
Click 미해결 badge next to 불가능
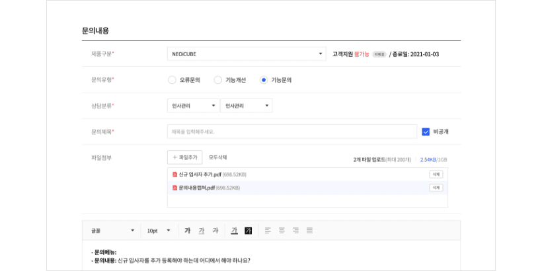pos(379,54)
